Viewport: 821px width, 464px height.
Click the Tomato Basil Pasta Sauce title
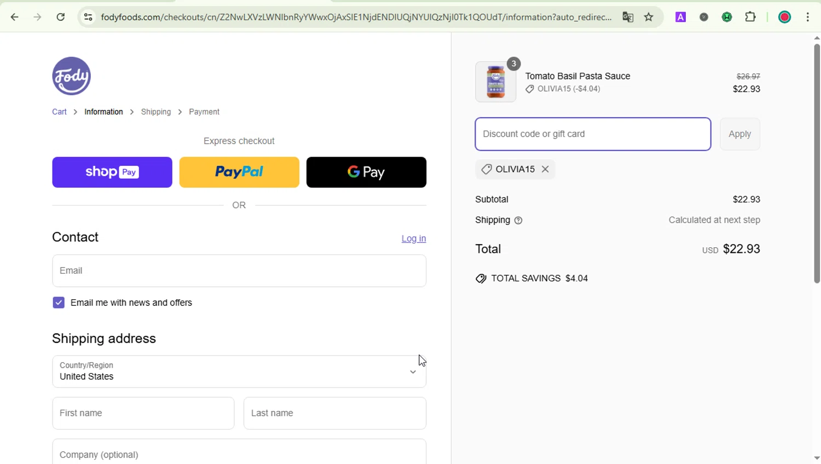point(578,76)
